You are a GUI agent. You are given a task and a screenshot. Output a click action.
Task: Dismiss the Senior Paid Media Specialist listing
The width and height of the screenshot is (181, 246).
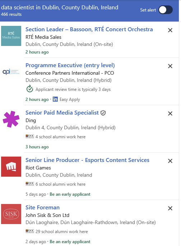pos(170,113)
